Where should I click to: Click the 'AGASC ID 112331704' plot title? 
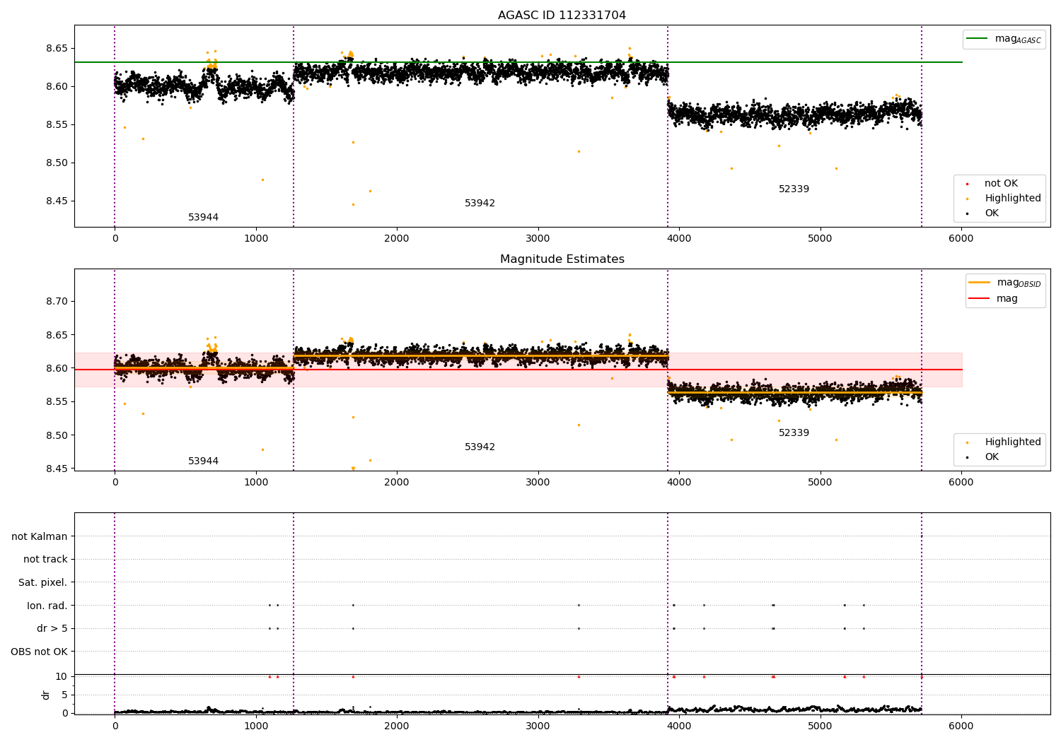[x=562, y=16]
